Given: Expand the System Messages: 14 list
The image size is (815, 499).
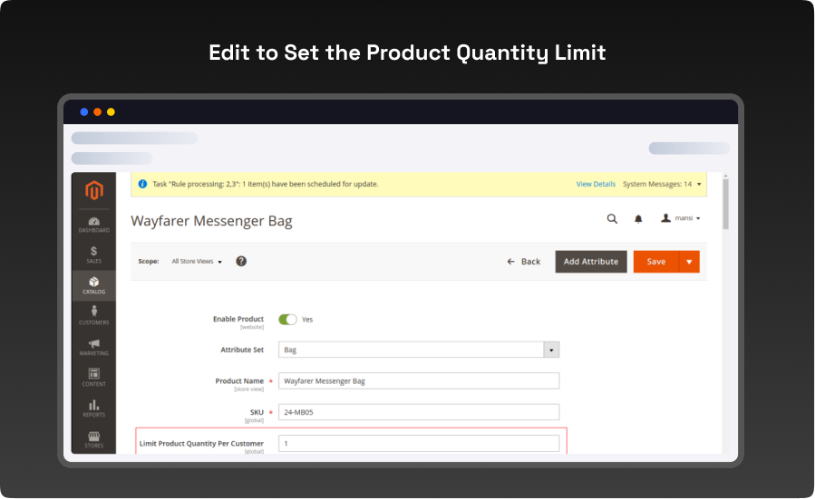Looking at the screenshot, I should [x=661, y=184].
